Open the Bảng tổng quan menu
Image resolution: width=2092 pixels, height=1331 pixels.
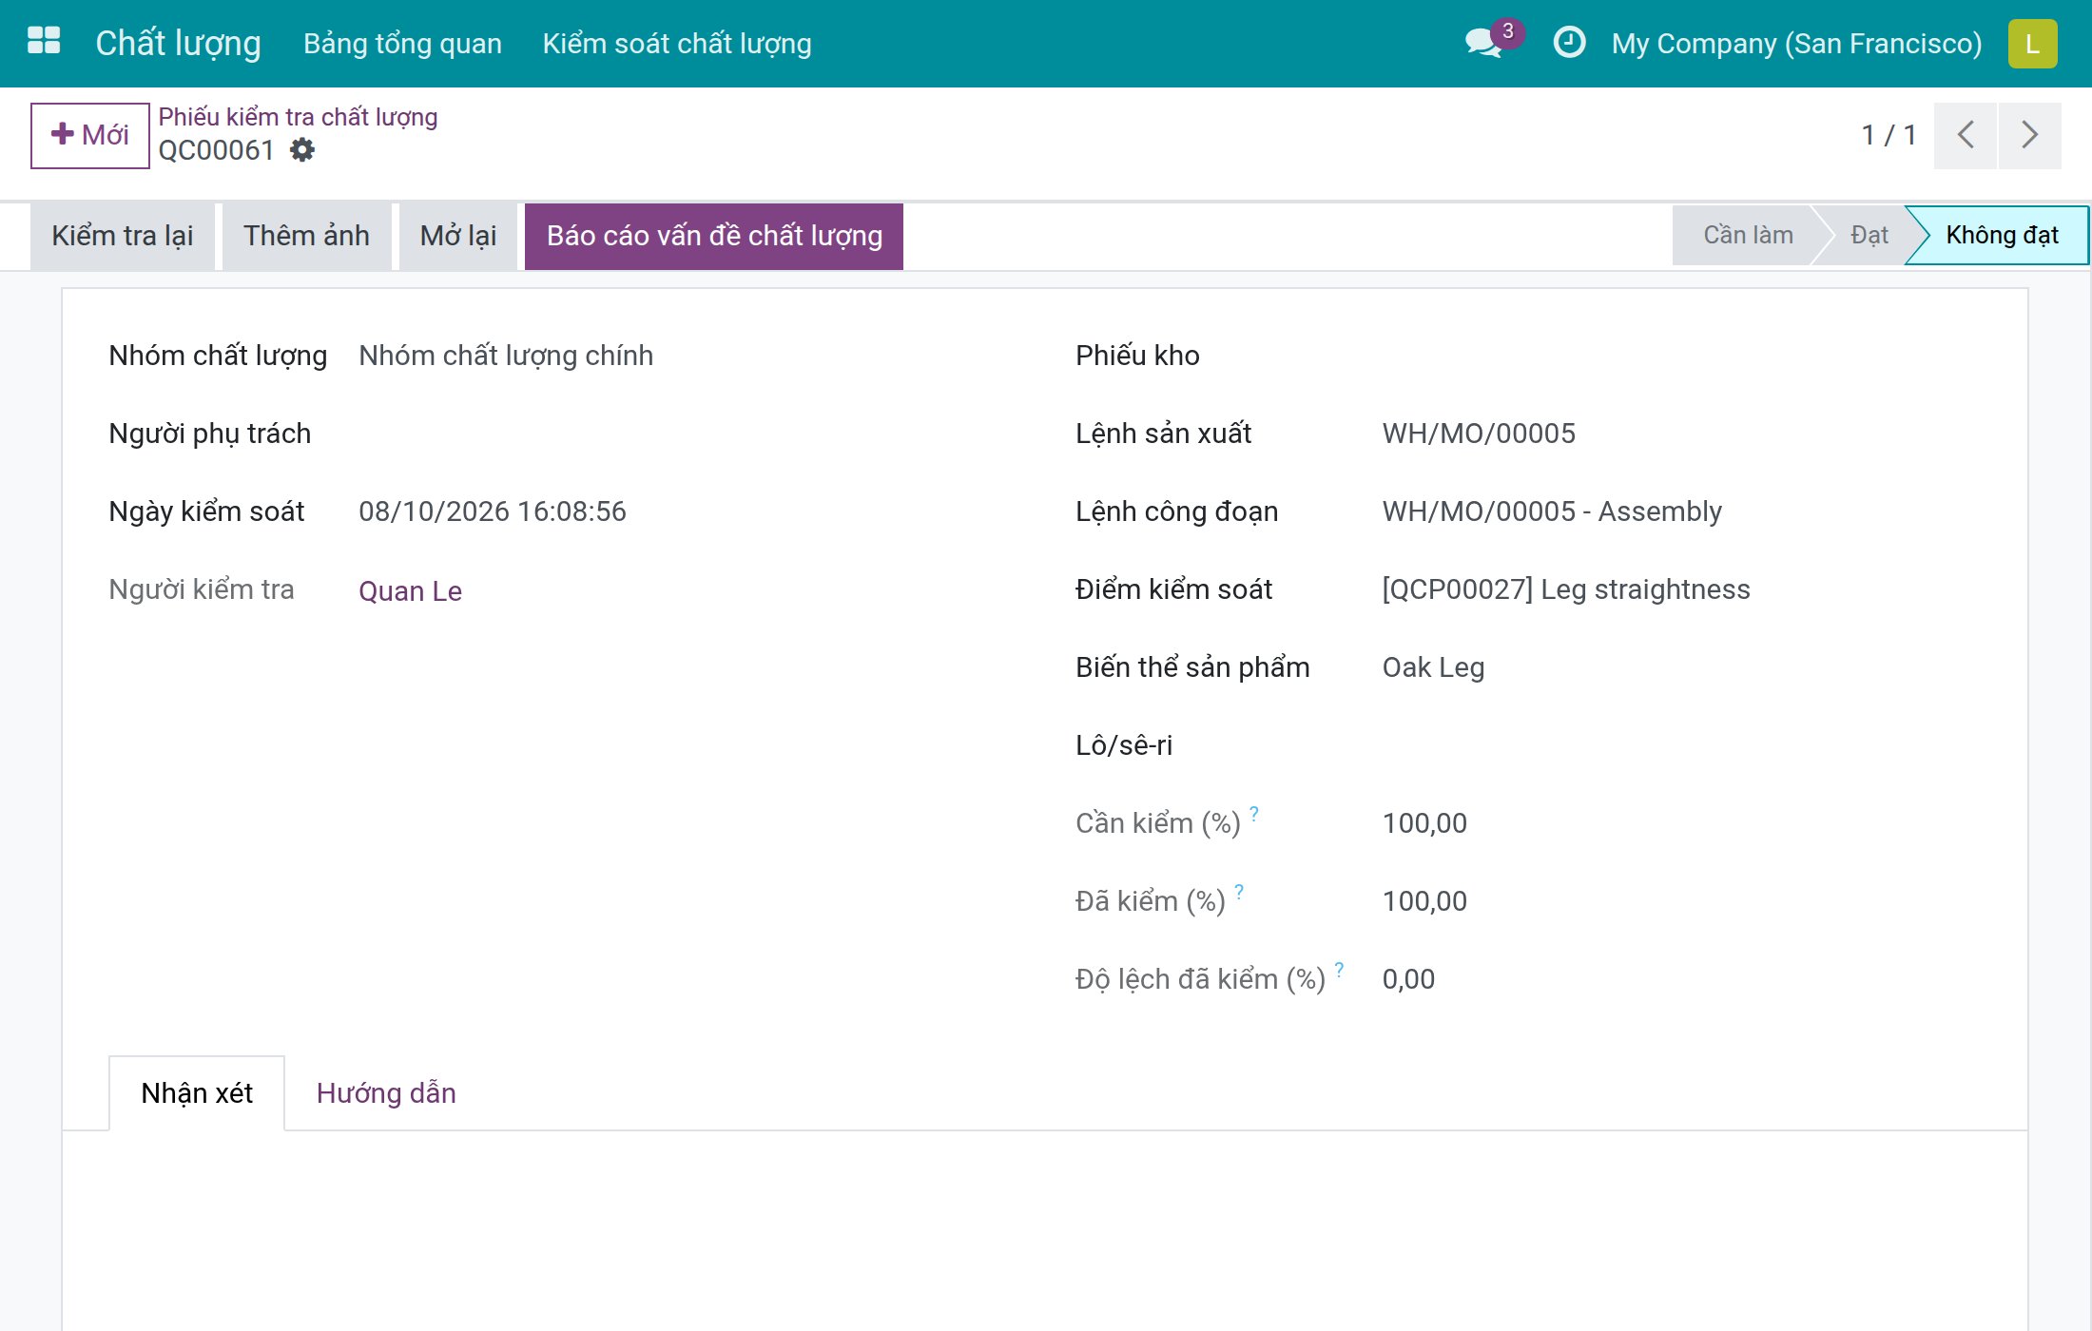pyautogui.click(x=402, y=44)
